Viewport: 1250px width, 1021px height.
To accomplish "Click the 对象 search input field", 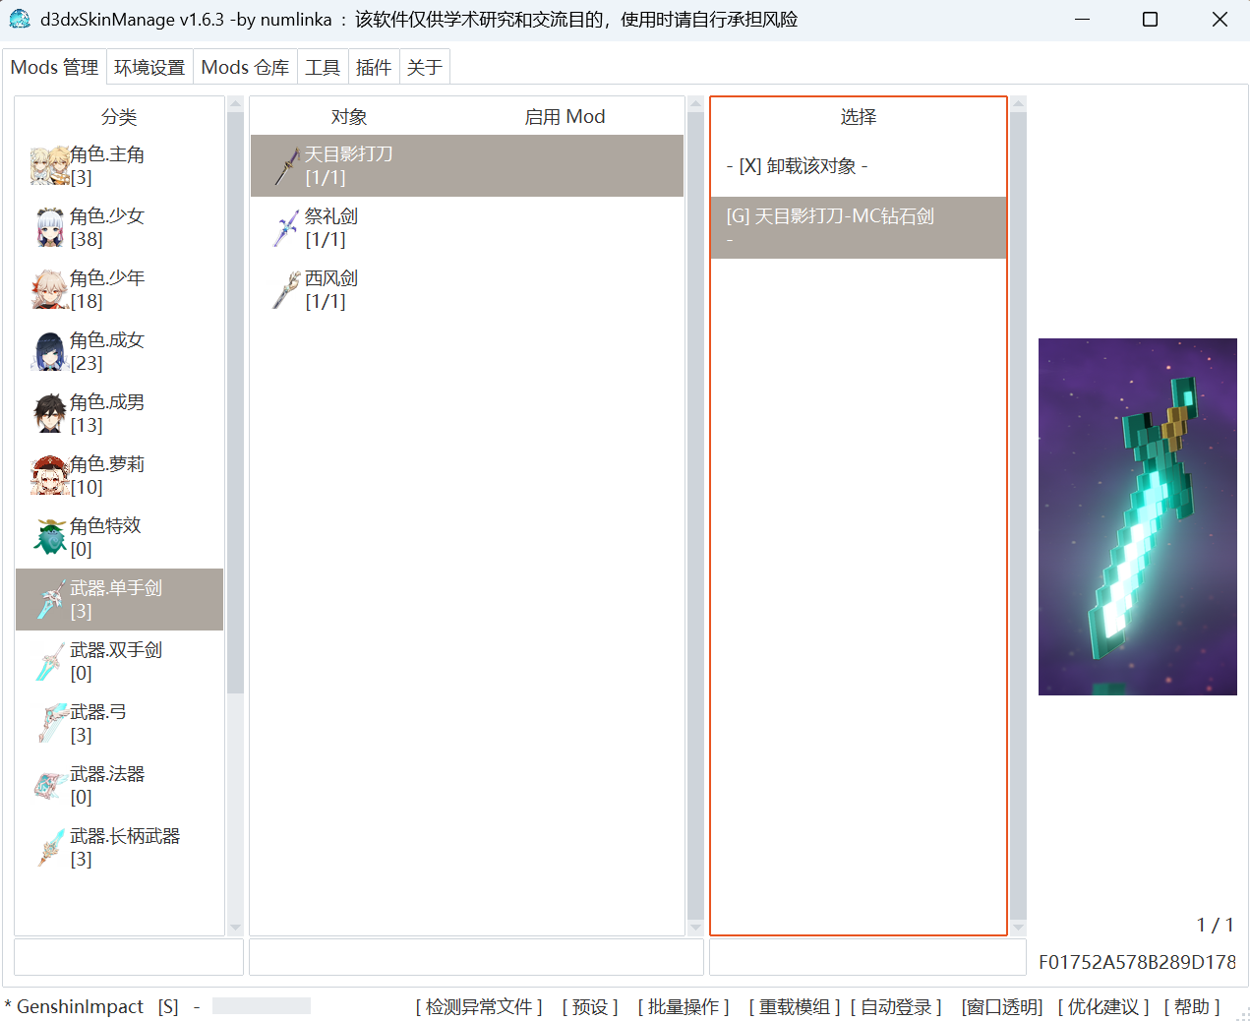I will pyautogui.click(x=476, y=957).
